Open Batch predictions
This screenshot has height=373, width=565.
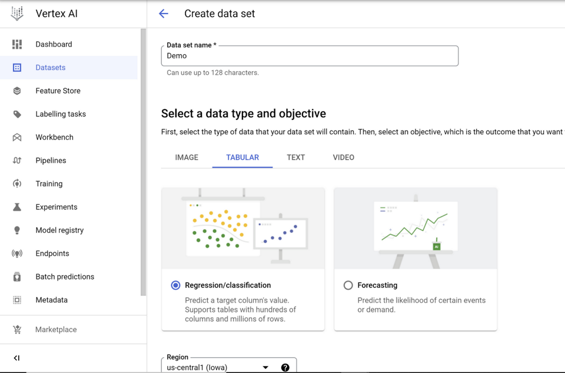[x=65, y=277]
